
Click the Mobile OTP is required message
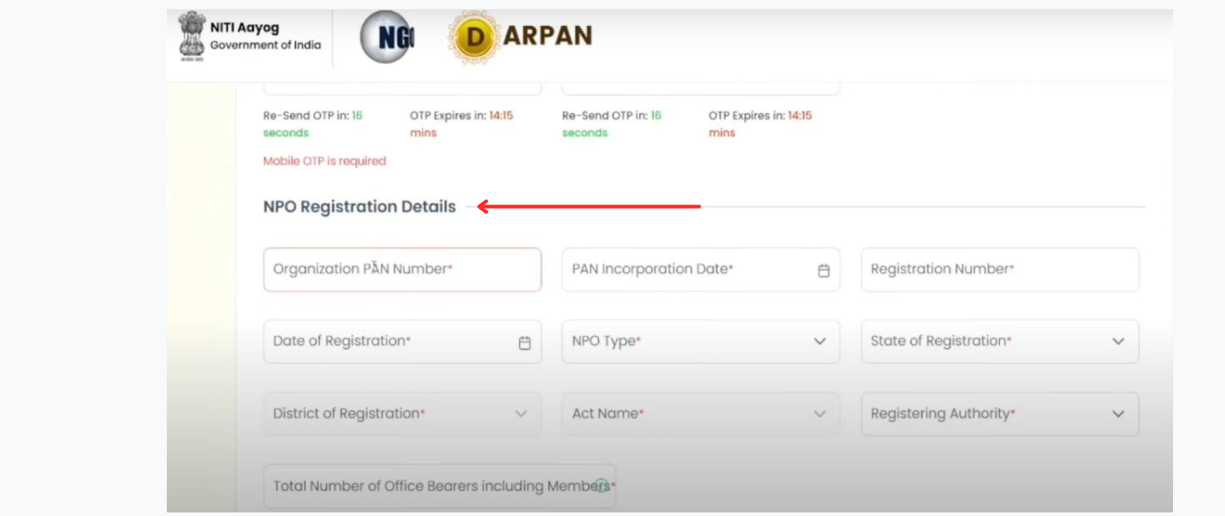[x=324, y=161]
